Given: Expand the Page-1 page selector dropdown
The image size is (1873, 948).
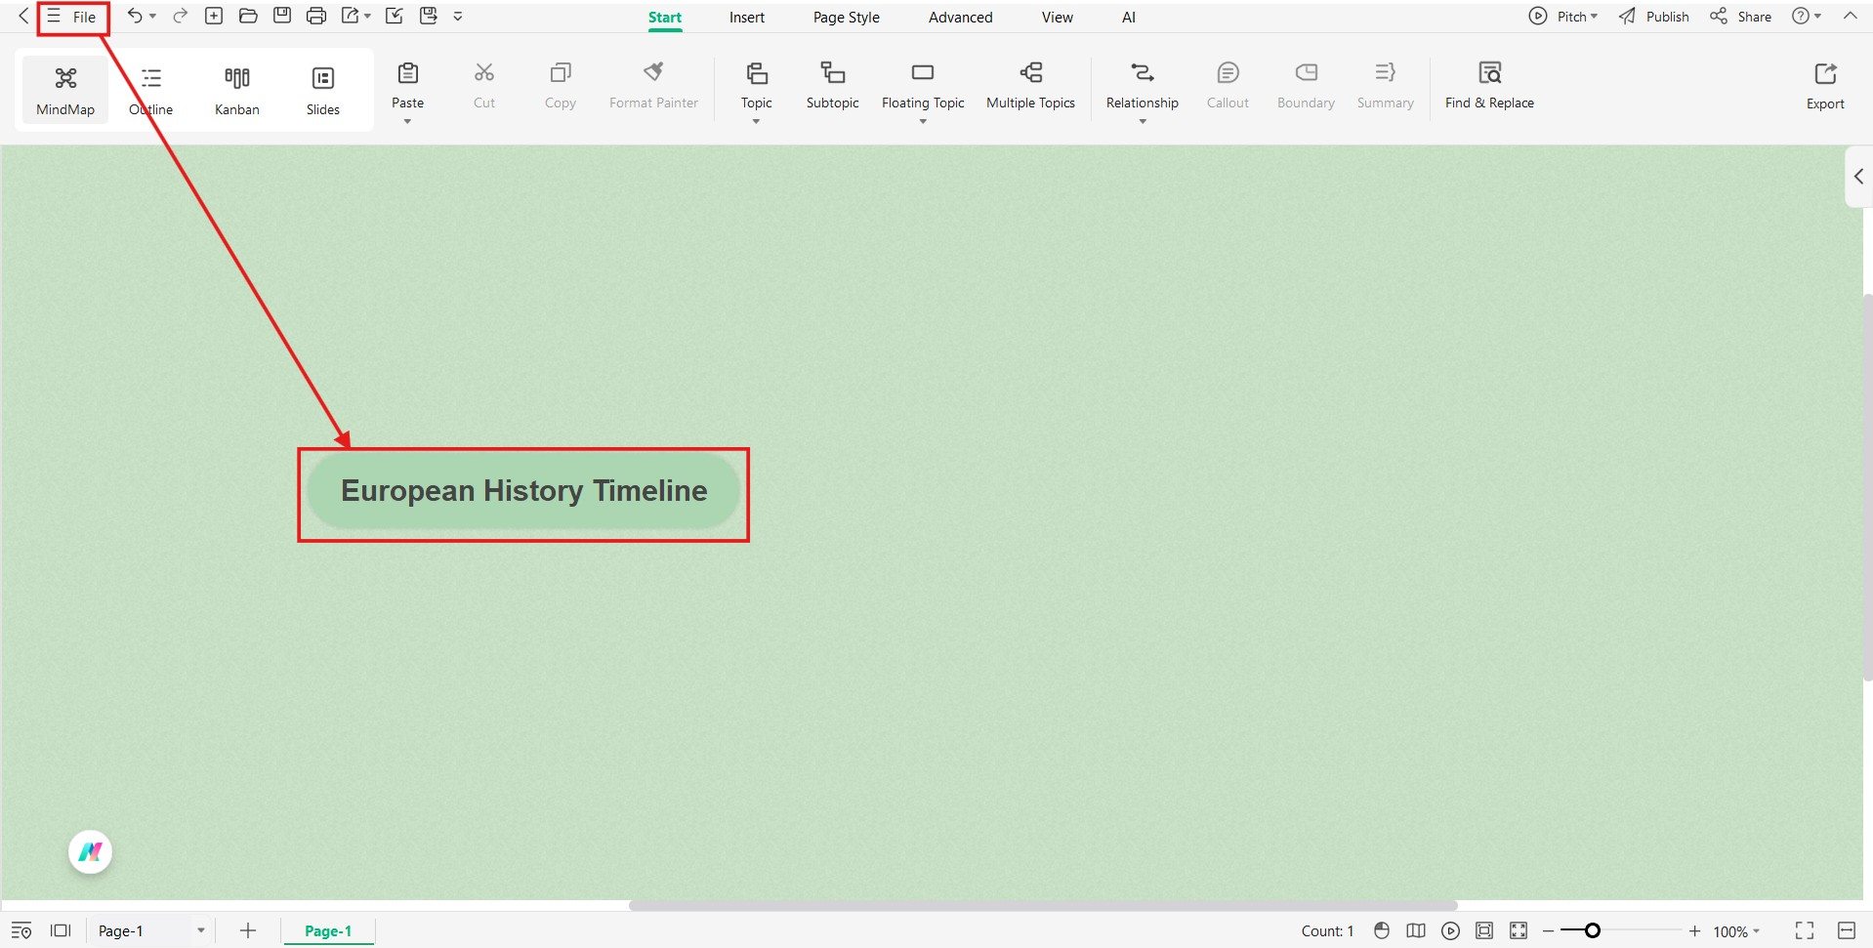Looking at the screenshot, I should click(201, 930).
